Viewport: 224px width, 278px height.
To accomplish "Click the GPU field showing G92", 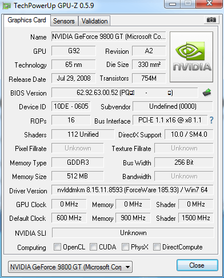I will tap(74, 51).
